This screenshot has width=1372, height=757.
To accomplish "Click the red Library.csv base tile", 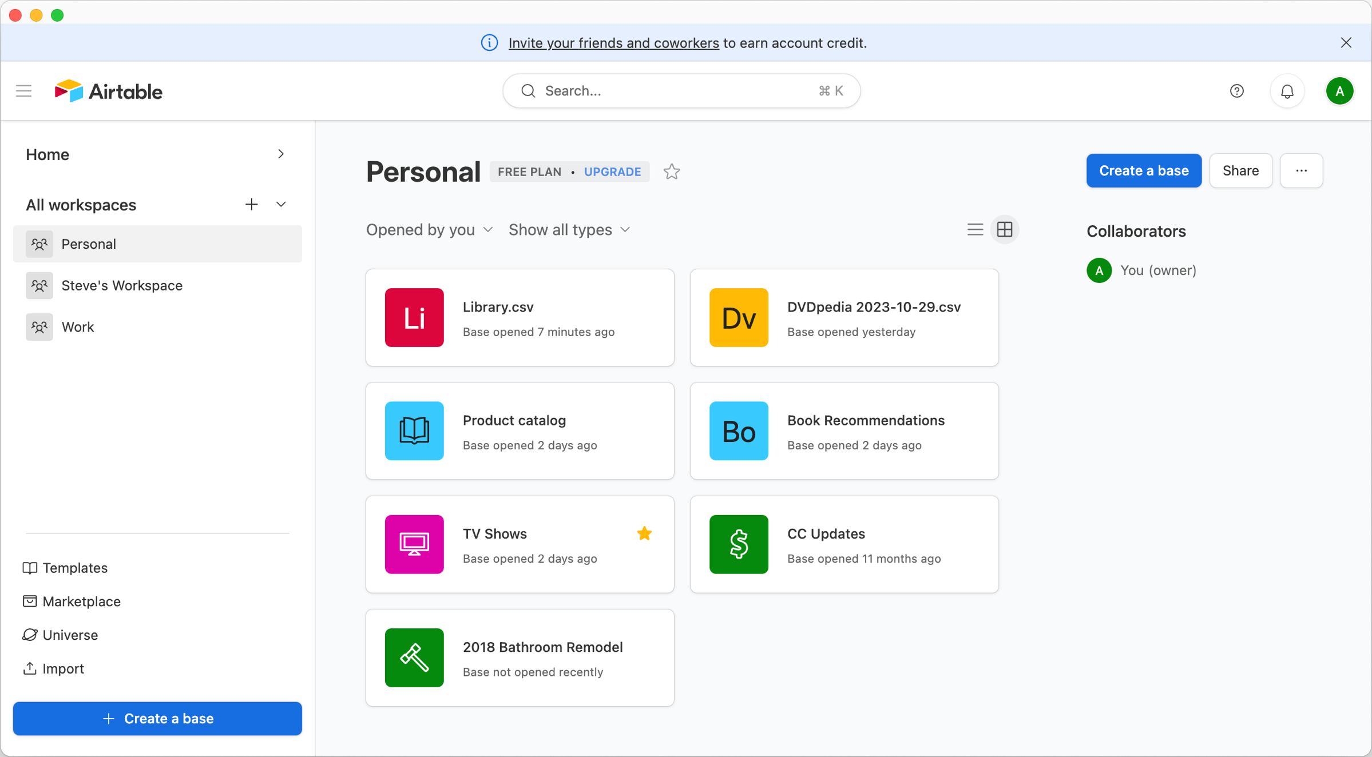I will [414, 317].
